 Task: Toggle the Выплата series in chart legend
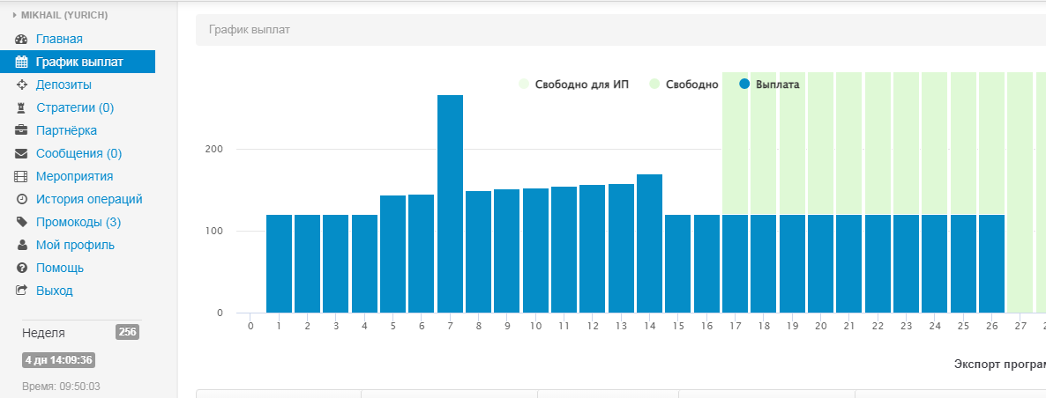tap(770, 85)
